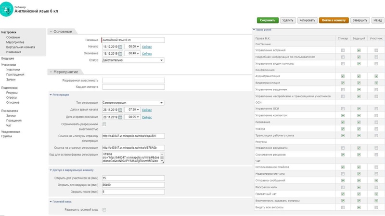The height and width of the screenshot is (216, 385).
Task: Go to Приглашения in the sidebar
Action: coord(15,75)
